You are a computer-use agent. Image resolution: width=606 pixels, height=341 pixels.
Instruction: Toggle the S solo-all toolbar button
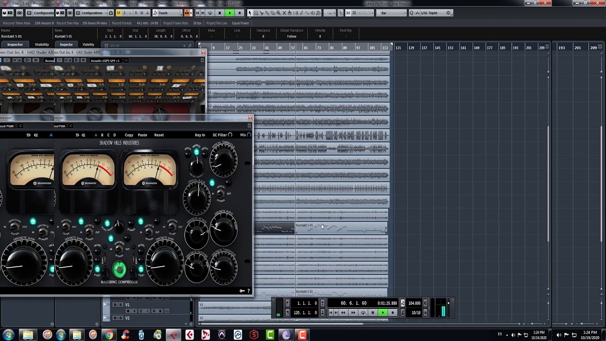(125, 13)
